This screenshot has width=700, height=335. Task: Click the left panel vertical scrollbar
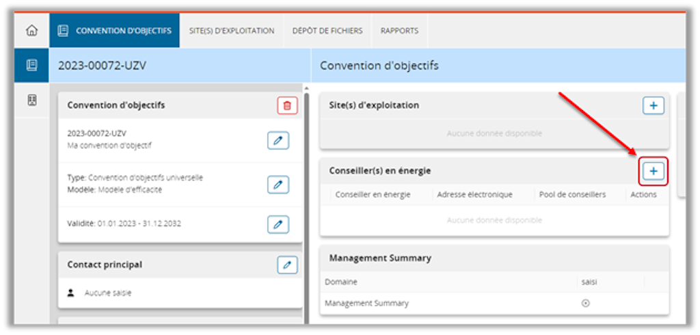[x=306, y=205]
